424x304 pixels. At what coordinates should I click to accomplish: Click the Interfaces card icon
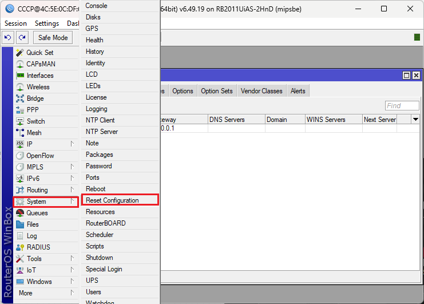pos(20,76)
